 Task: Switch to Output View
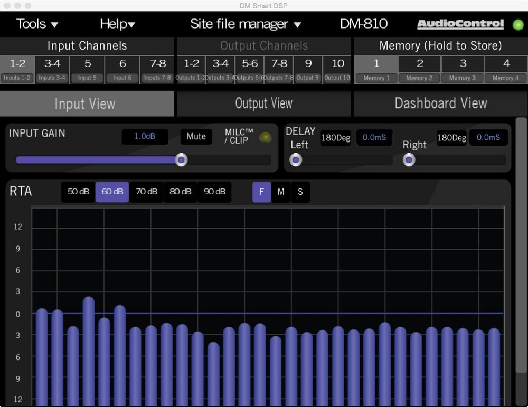263,103
